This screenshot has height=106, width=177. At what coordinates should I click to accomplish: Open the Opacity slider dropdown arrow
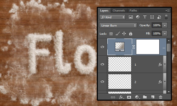pos(165,25)
